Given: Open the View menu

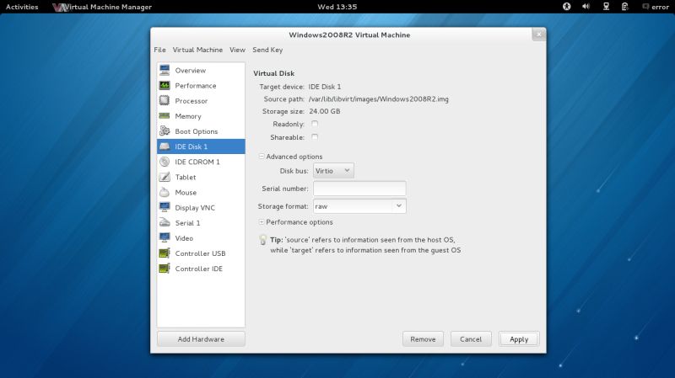Looking at the screenshot, I should 237,50.
